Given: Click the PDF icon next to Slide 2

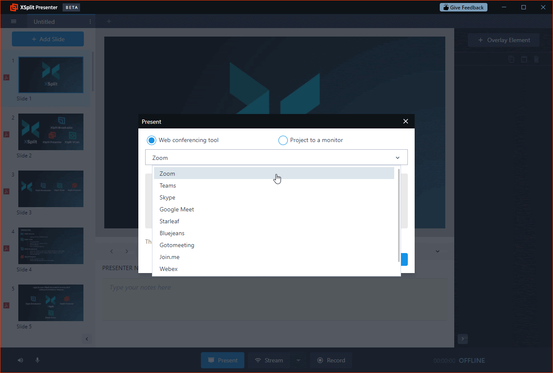Looking at the screenshot, I should coord(6,134).
